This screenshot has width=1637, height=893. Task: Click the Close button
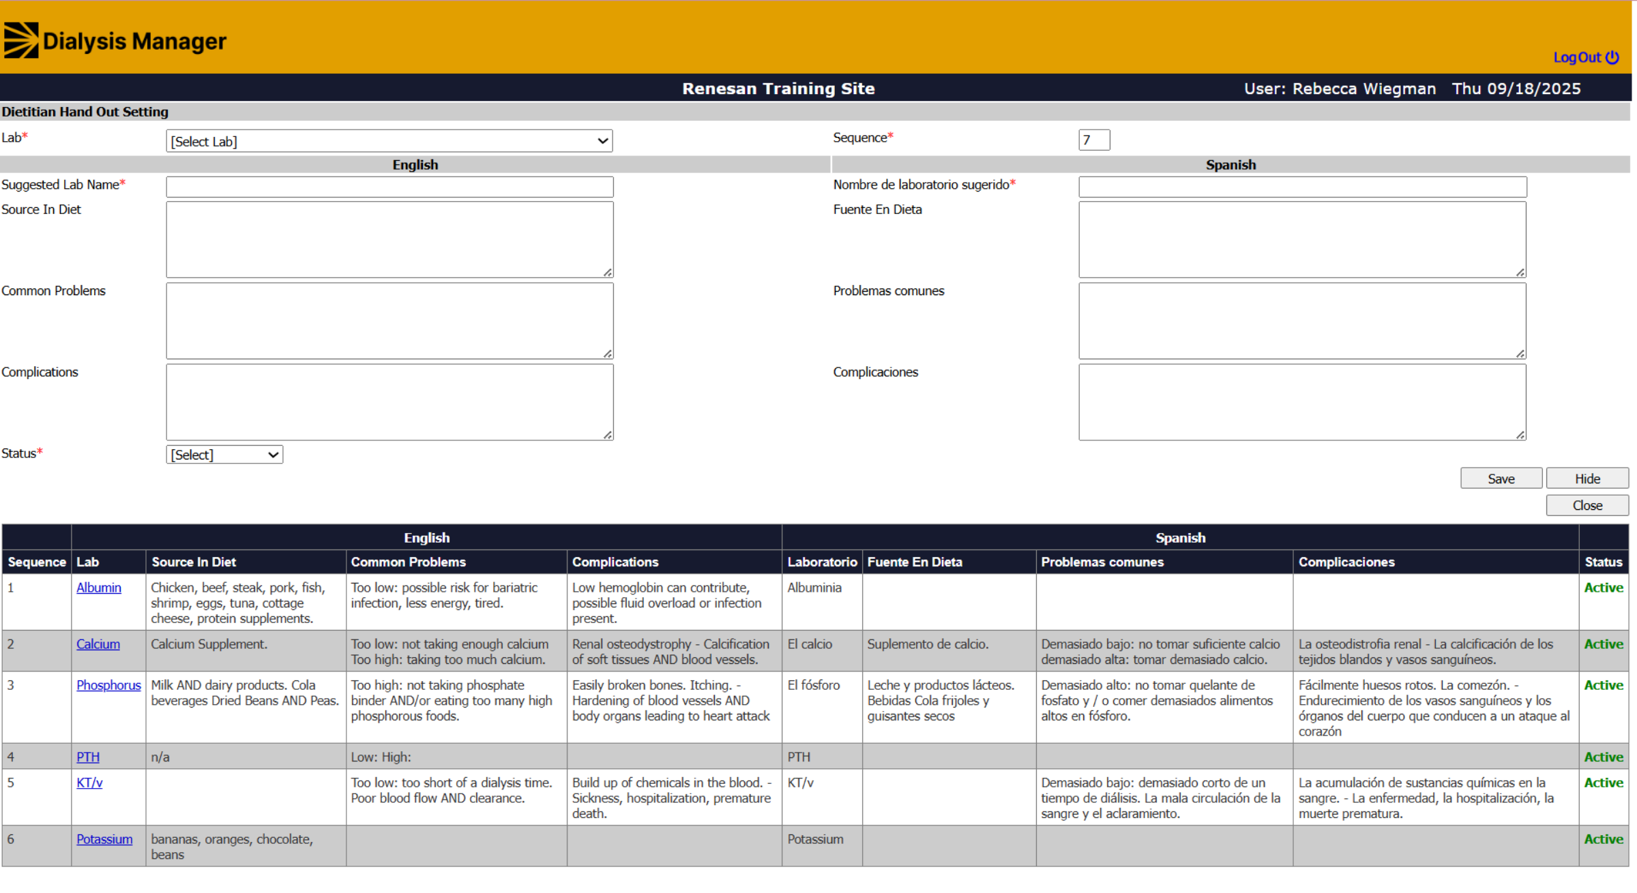1587,505
